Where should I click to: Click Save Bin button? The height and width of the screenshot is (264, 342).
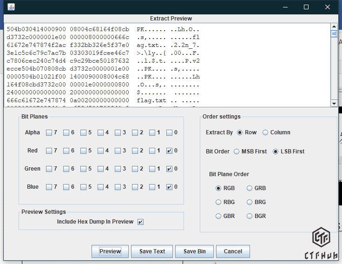click(194, 251)
